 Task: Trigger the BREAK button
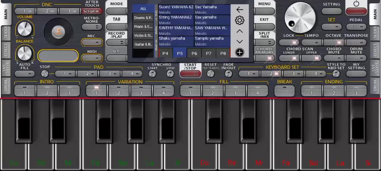pyautogui.click(x=285, y=91)
